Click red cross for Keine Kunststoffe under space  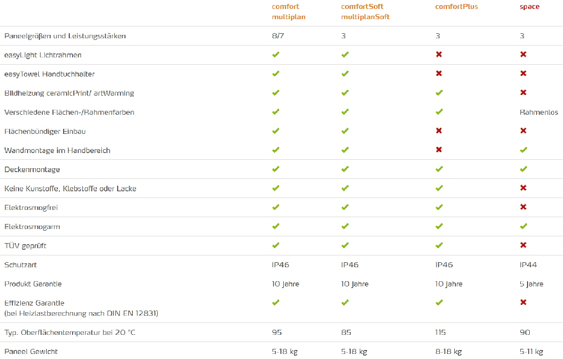point(524,188)
